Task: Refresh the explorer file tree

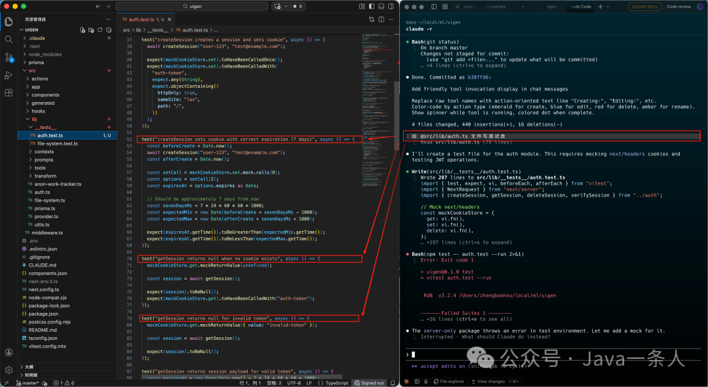Action: pos(100,30)
